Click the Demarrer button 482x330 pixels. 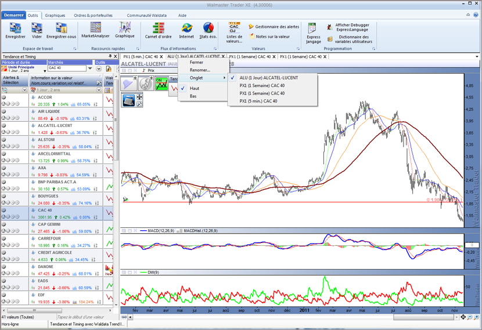pyautogui.click(x=13, y=15)
